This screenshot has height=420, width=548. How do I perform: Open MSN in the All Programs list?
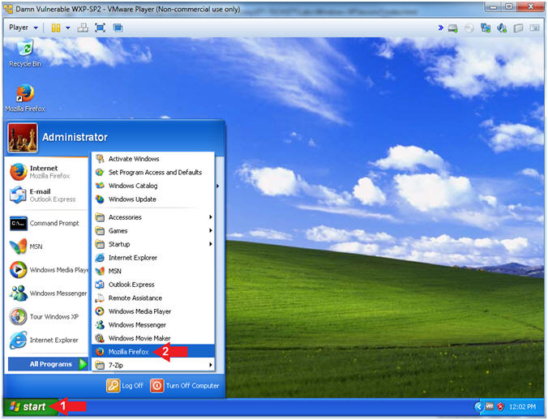153,271
